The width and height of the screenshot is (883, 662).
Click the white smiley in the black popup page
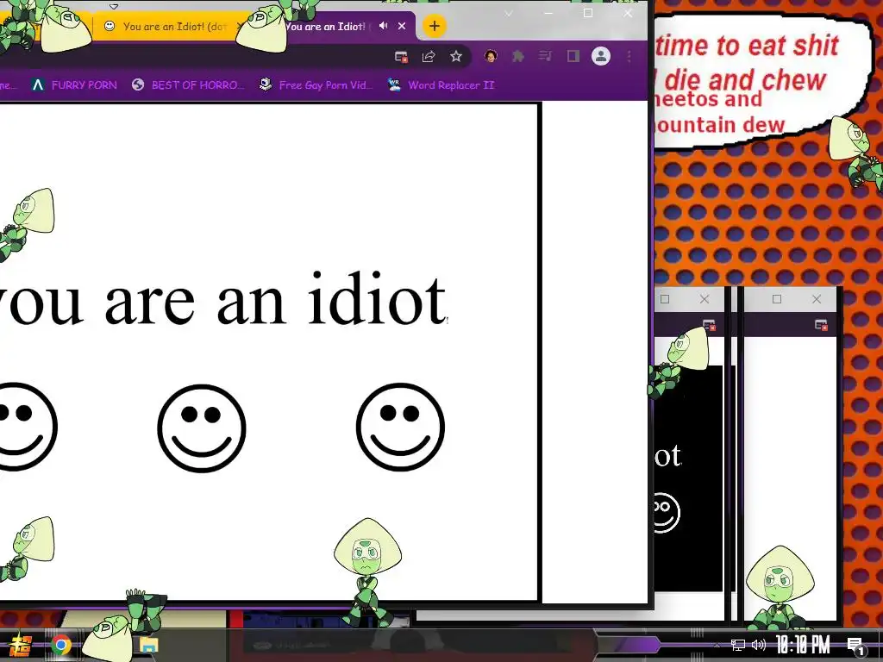(666, 513)
